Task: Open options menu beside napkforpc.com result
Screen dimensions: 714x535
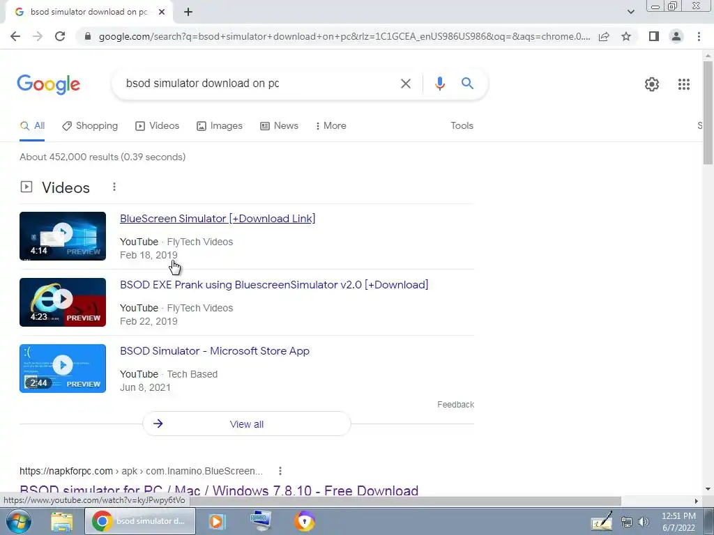Action: pyautogui.click(x=280, y=471)
